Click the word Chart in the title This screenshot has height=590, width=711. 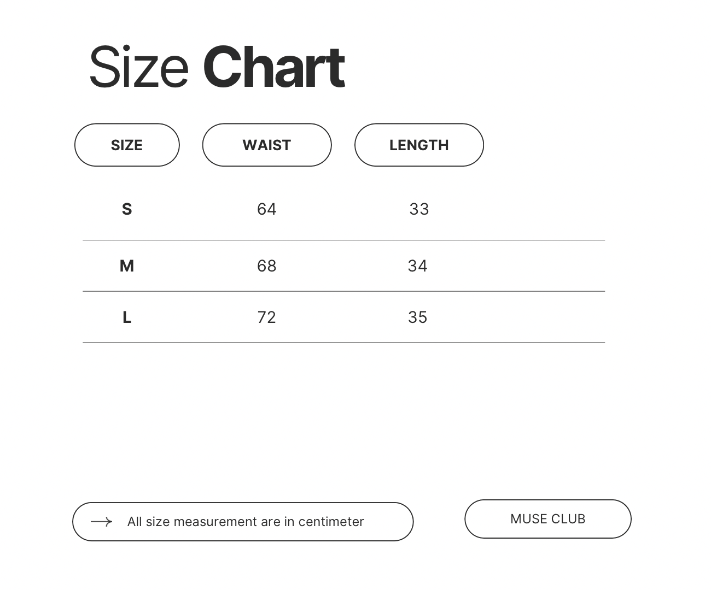click(273, 68)
